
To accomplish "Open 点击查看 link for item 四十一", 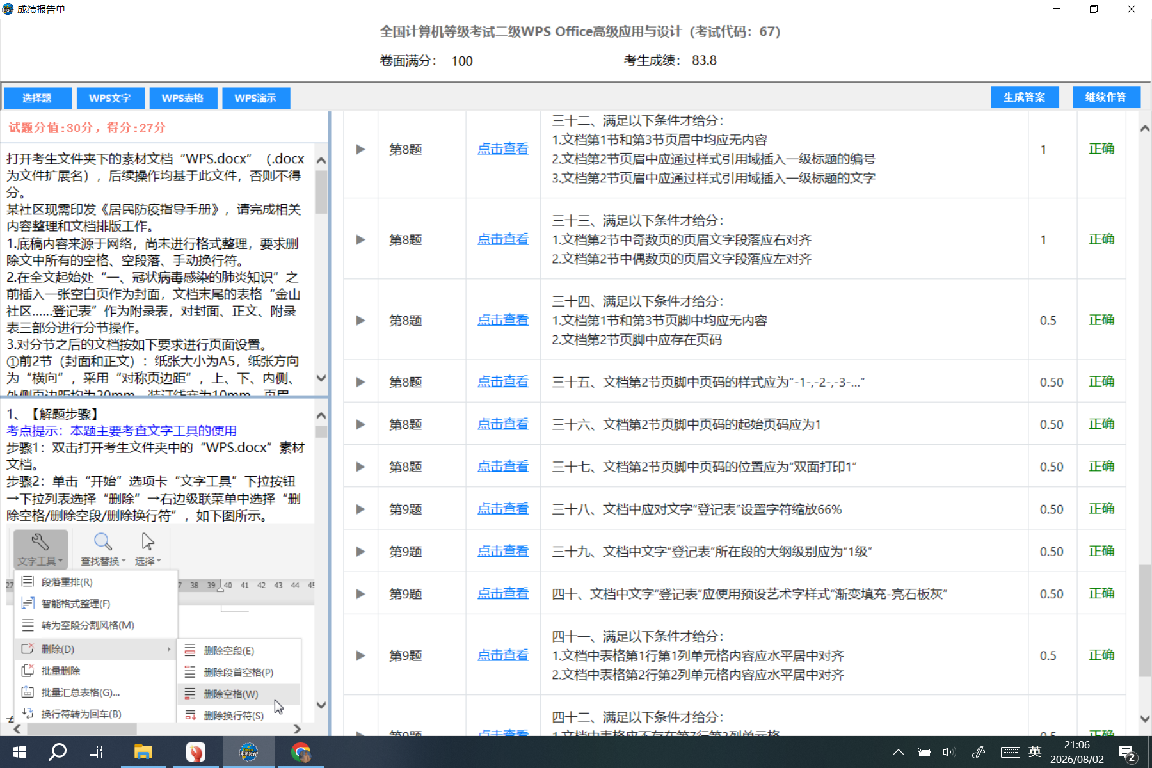I will coord(503,655).
